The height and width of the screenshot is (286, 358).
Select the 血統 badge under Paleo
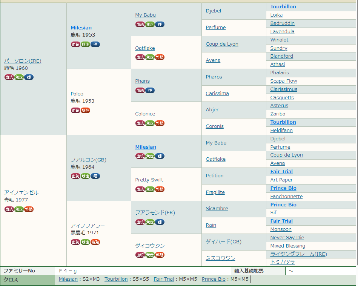click(x=75, y=111)
